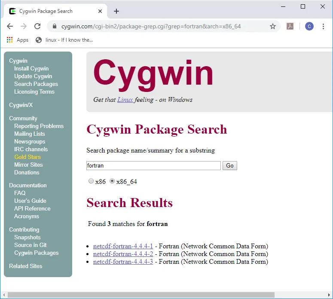Bookmark this page with the star icon
The image size is (333, 299).
(273, 26)
